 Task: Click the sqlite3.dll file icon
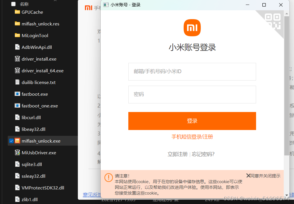pos(17,164)
